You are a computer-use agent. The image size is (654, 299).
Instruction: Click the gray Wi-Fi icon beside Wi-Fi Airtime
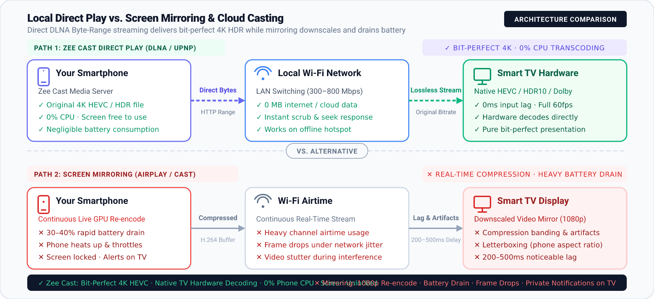263,201
